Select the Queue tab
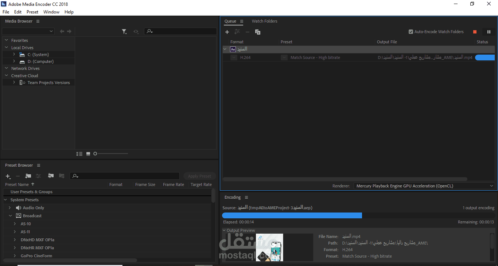This screenshot has height=266, width=498. 230,21
